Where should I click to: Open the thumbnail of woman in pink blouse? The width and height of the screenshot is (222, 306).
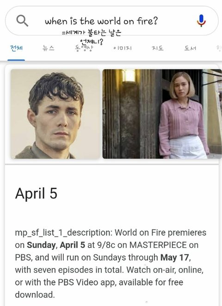tap(162, 114)
